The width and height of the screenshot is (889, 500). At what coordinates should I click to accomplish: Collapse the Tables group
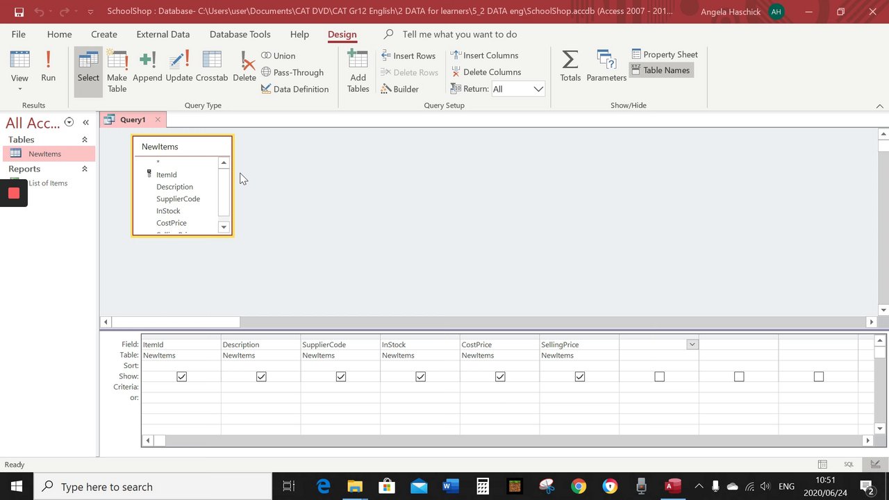click(85, 140)
